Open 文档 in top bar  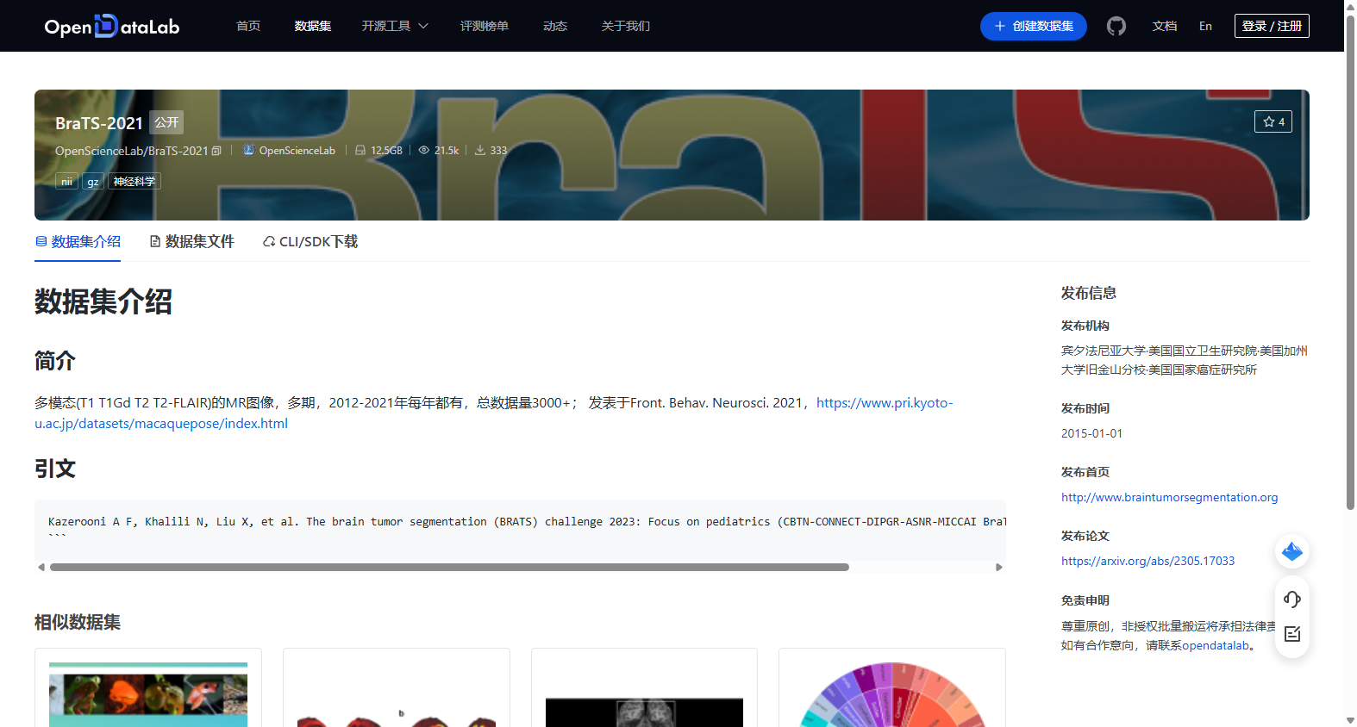[1165, 26]
